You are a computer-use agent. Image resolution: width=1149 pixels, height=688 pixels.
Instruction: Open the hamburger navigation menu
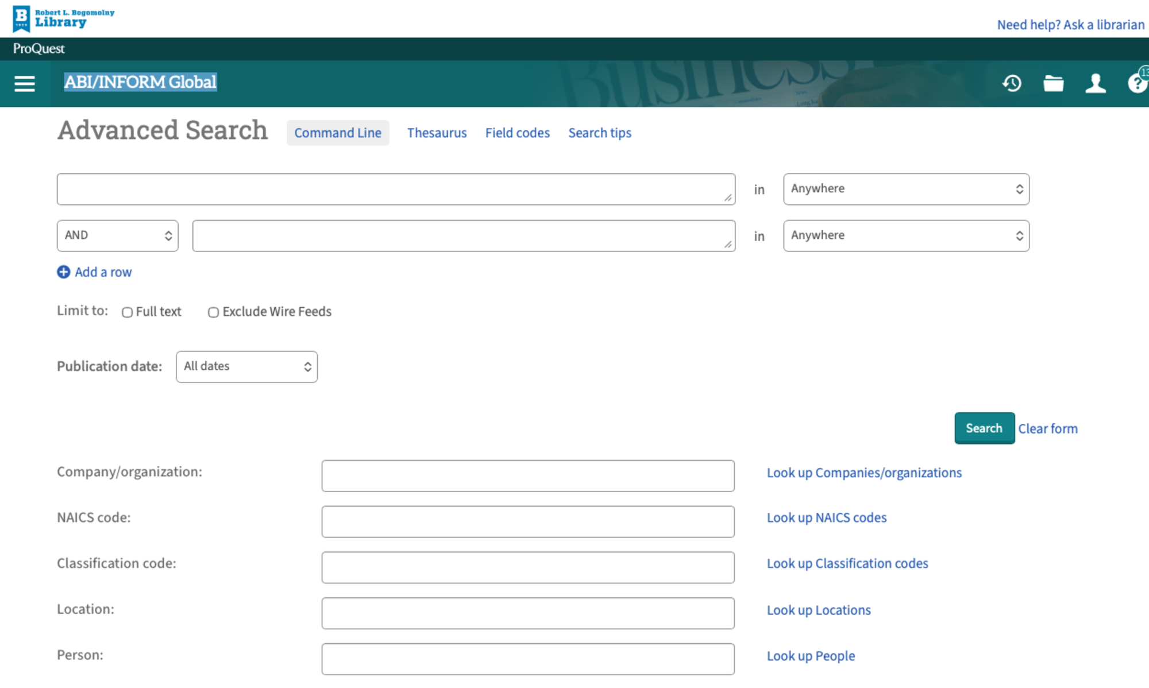point(25,84)
